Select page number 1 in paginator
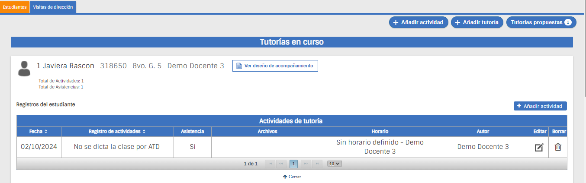586x183 pixels. (x=293, y=164)
